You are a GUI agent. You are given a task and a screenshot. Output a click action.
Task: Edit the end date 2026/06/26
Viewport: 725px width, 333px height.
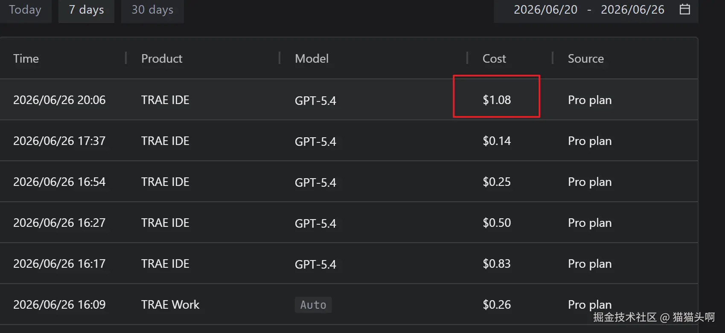click(632, 10)
